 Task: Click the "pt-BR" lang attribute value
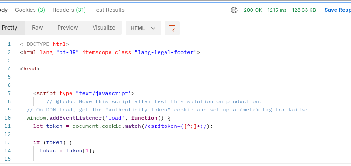[x=67, y=52]
